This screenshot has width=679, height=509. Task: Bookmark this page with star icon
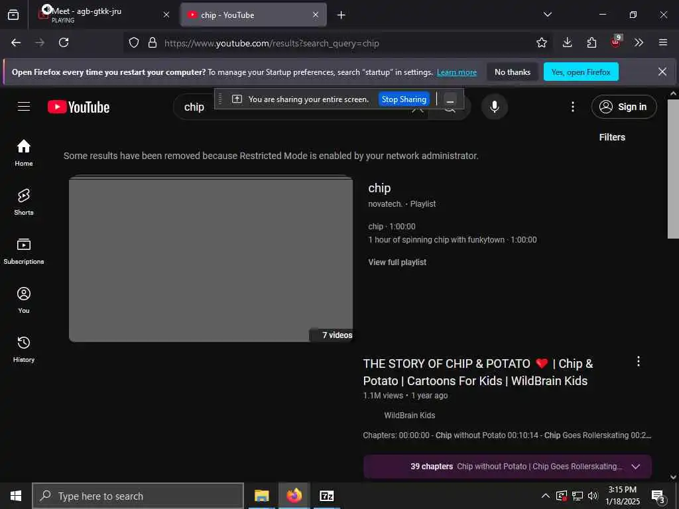pos(541,42)
